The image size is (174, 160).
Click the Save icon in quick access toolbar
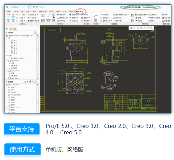click(16, 7)
